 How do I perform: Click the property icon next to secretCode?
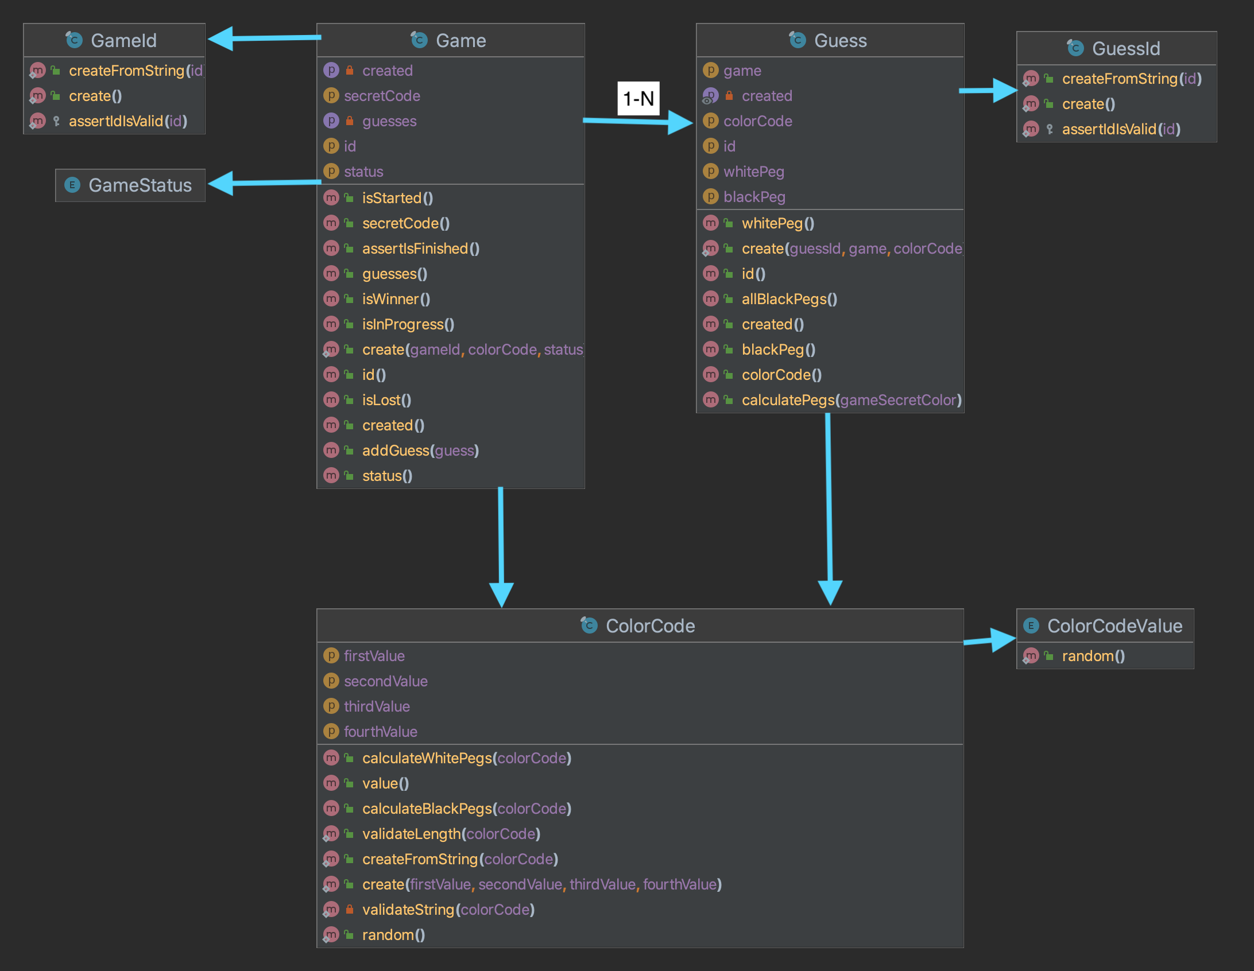[331, 96]
